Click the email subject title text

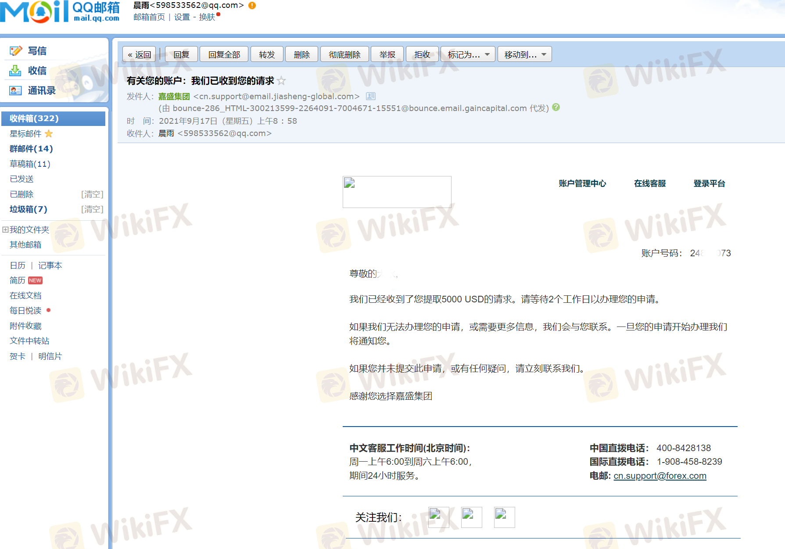pyautogui.click(x=201, y=81)
